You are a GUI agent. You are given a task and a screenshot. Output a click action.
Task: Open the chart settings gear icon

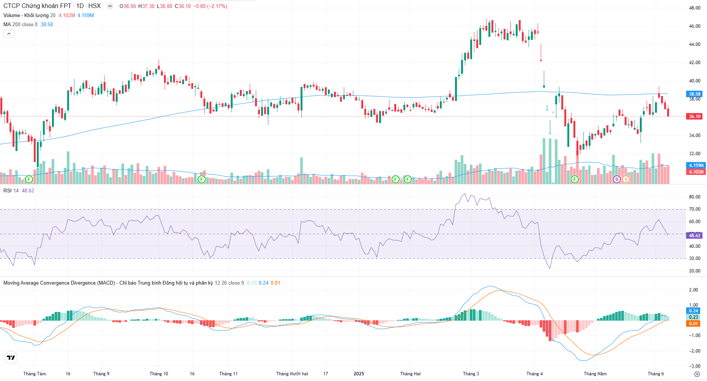tap(697, 374)
